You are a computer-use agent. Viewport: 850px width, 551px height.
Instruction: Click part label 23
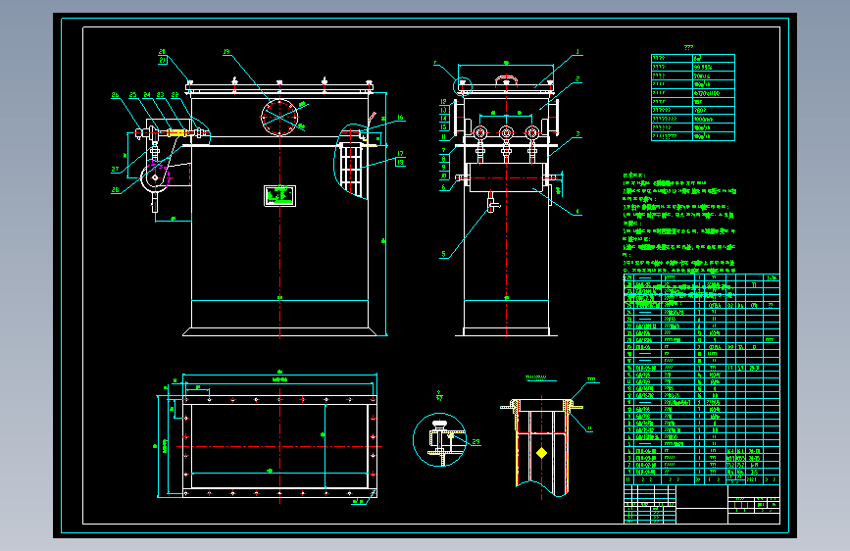(x=161, y=95)
